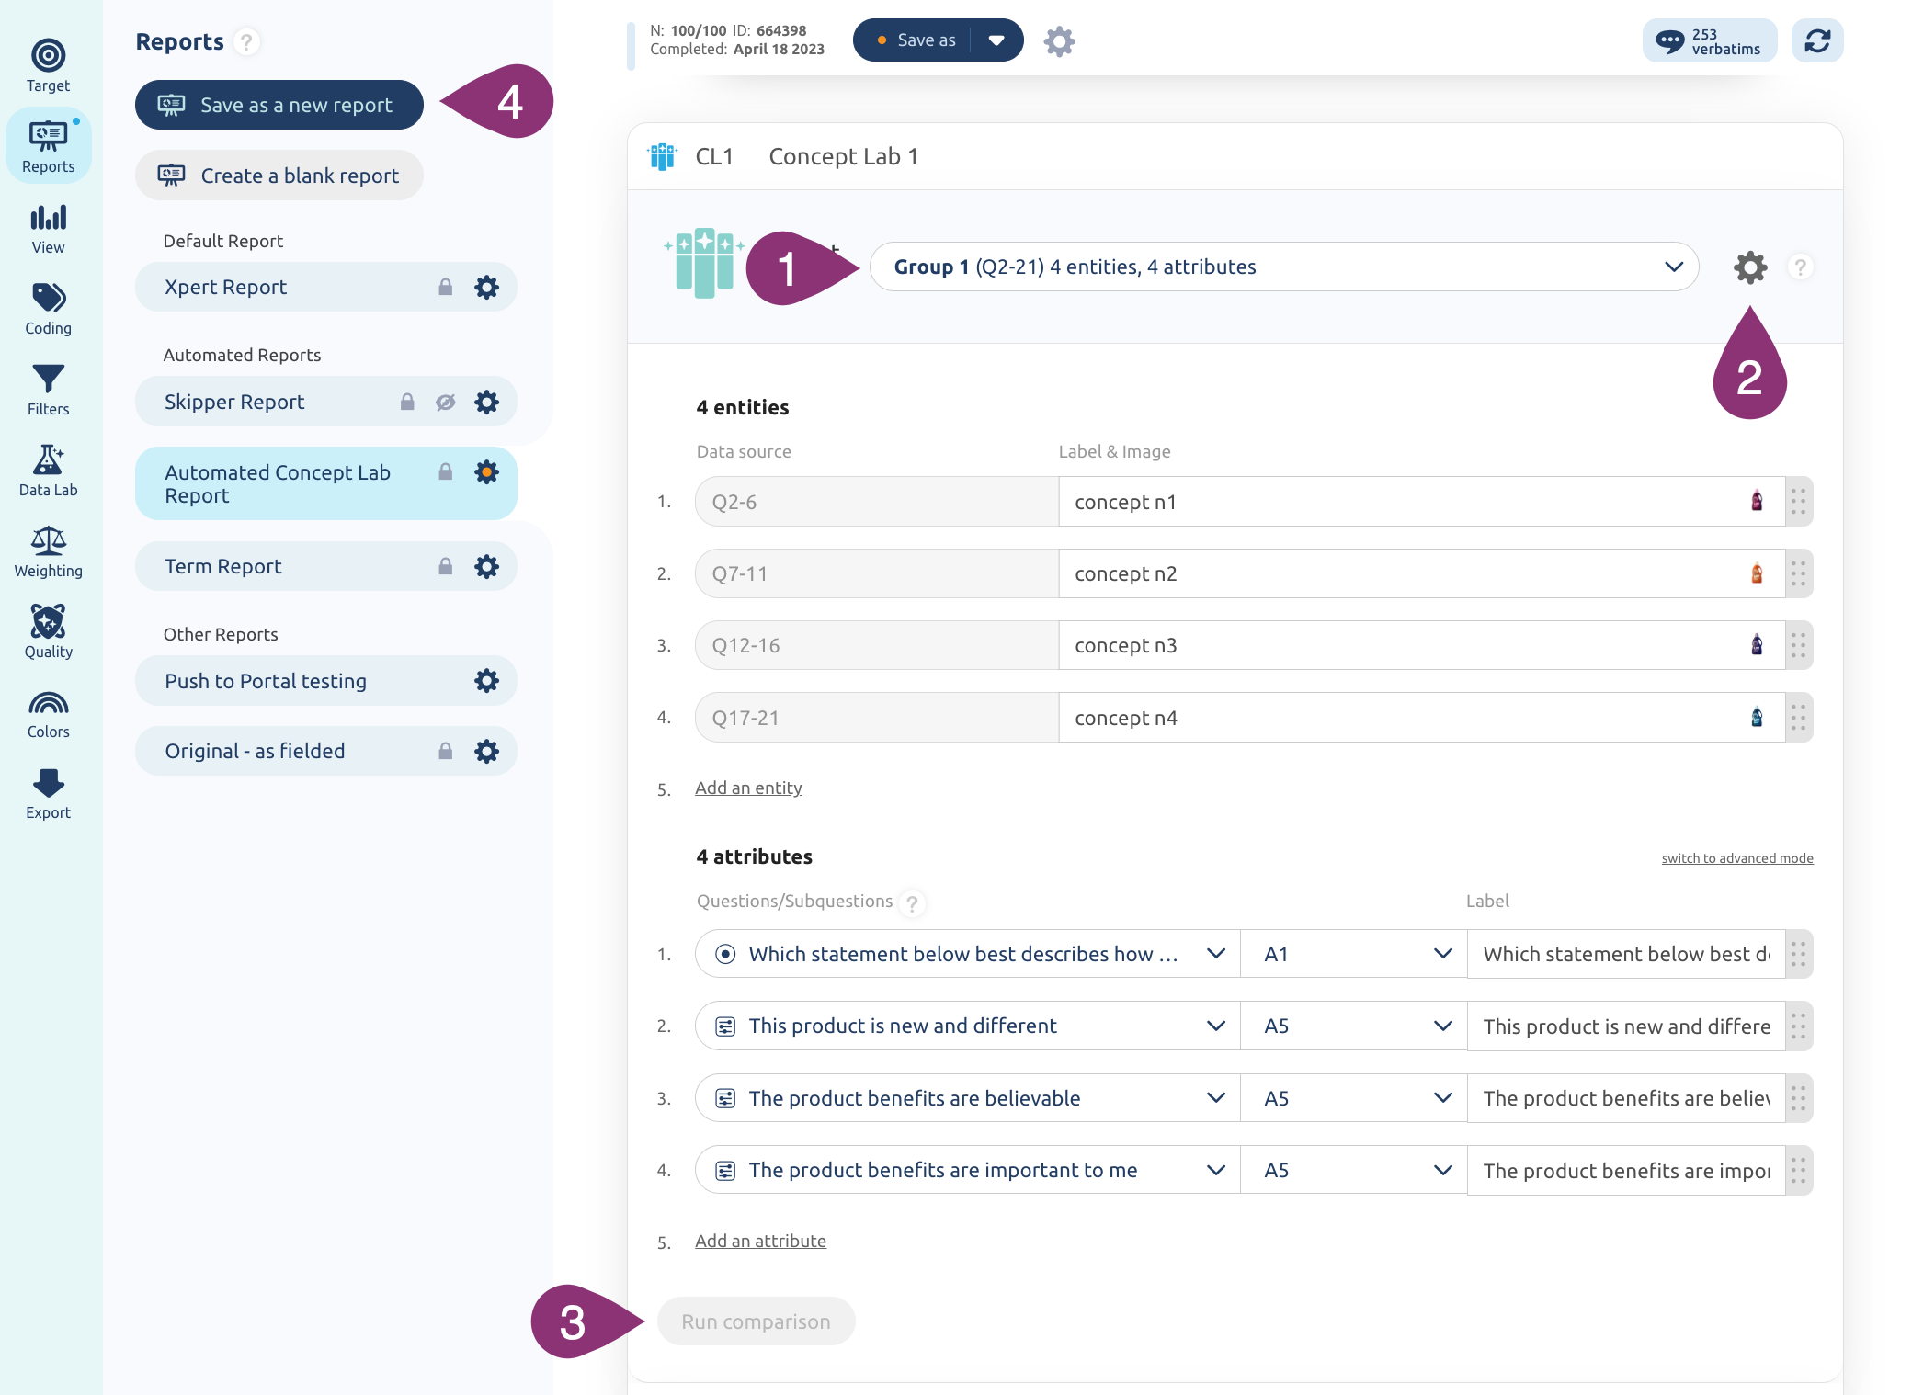Screen dimensions: 1912x1395
Task: Toggle visibility of the Skipper Report
Action: 446,402
